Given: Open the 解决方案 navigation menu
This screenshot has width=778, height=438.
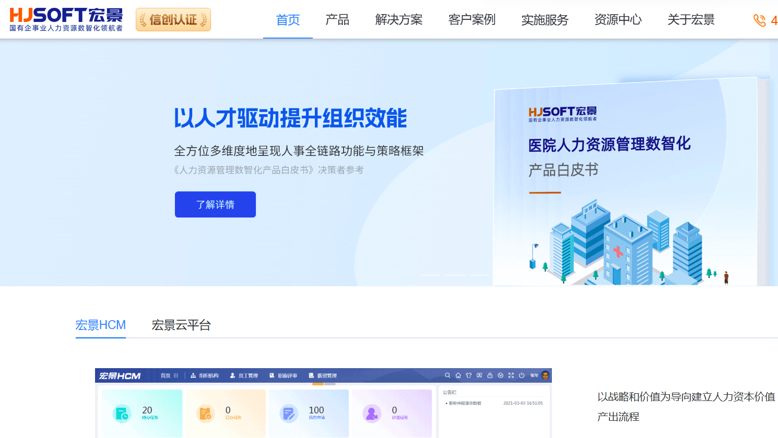Looking at the screenshot, I should point(399,20).
